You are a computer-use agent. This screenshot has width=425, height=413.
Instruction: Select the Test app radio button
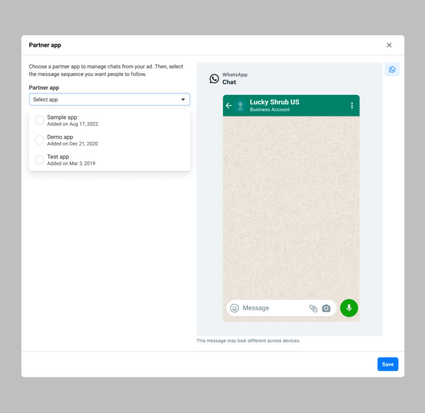pos(40,160)
